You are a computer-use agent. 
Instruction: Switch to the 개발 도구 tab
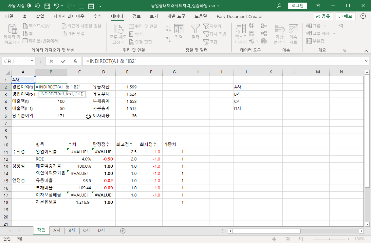point(176,16)
